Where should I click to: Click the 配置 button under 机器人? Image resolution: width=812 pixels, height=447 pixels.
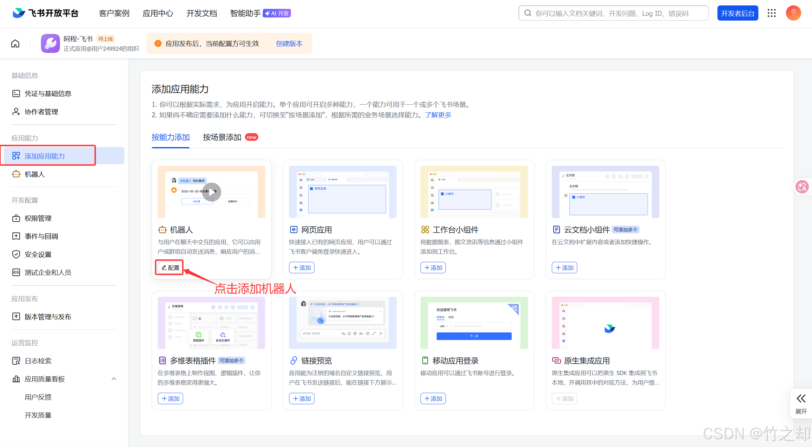click(x=170, y=268)
